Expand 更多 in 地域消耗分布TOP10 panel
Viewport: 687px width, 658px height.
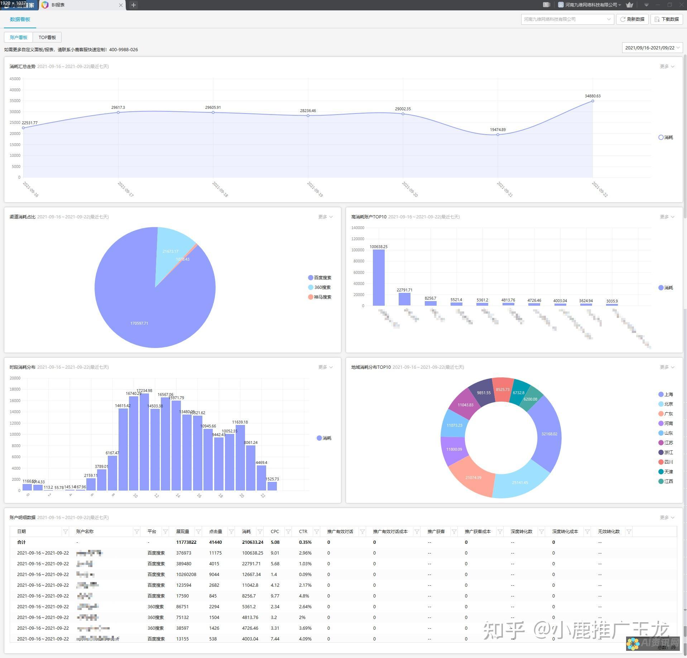(667, 367)
